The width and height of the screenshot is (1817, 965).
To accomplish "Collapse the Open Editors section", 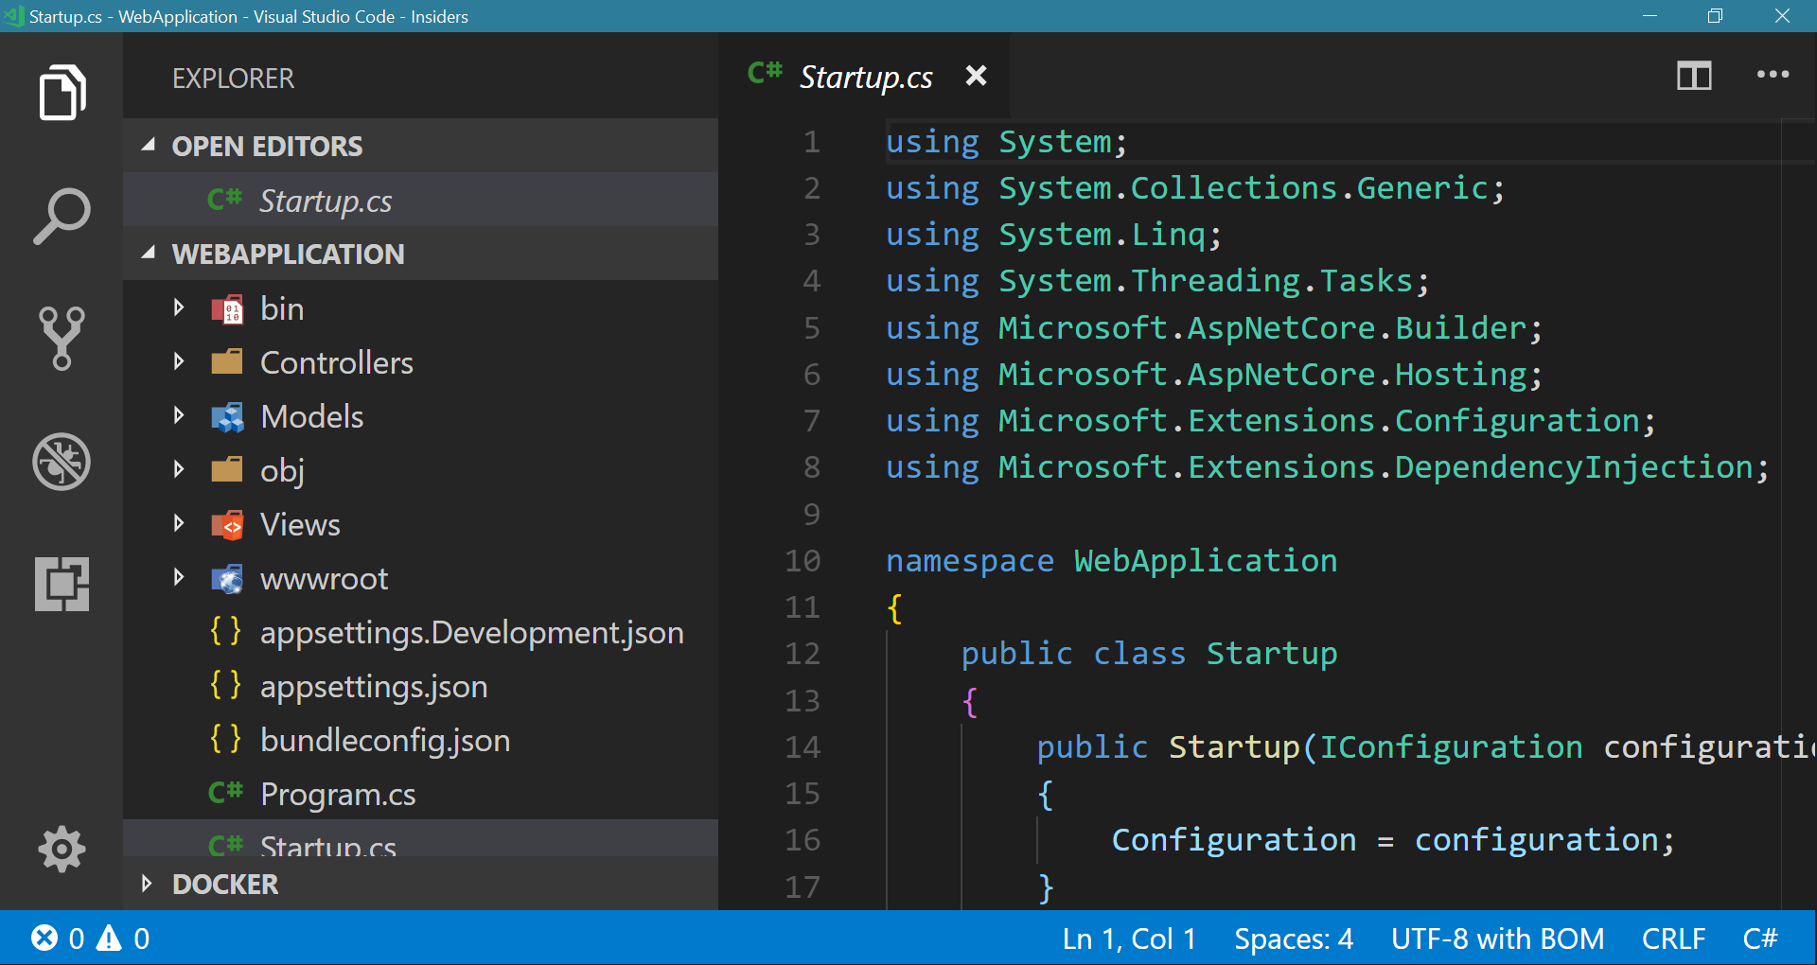I will coord(149,145).
